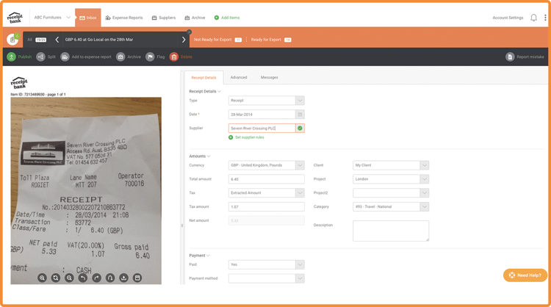Switch to the Advanced tab
The image size is (551, 307).
[239, 77]
